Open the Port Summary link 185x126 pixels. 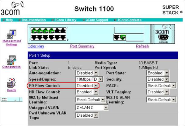82,46
